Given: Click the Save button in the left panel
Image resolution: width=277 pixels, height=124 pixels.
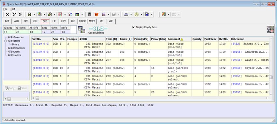Looking at the screenshot, I should coord(22,88).
